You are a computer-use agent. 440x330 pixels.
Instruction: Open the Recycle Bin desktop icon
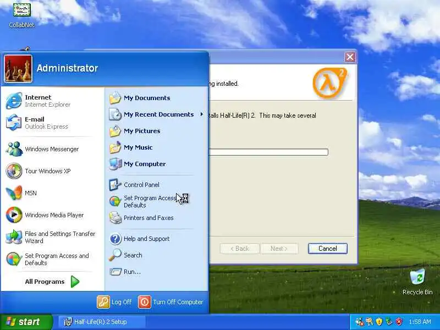(x=417, y=277)
